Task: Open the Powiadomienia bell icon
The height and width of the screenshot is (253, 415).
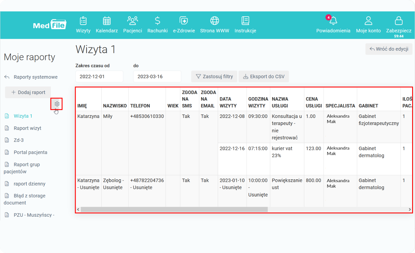Action: [333, 21]
